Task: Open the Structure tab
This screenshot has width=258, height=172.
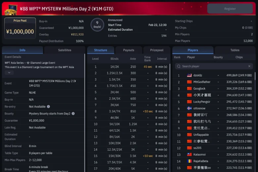Action: pos(101,50)
